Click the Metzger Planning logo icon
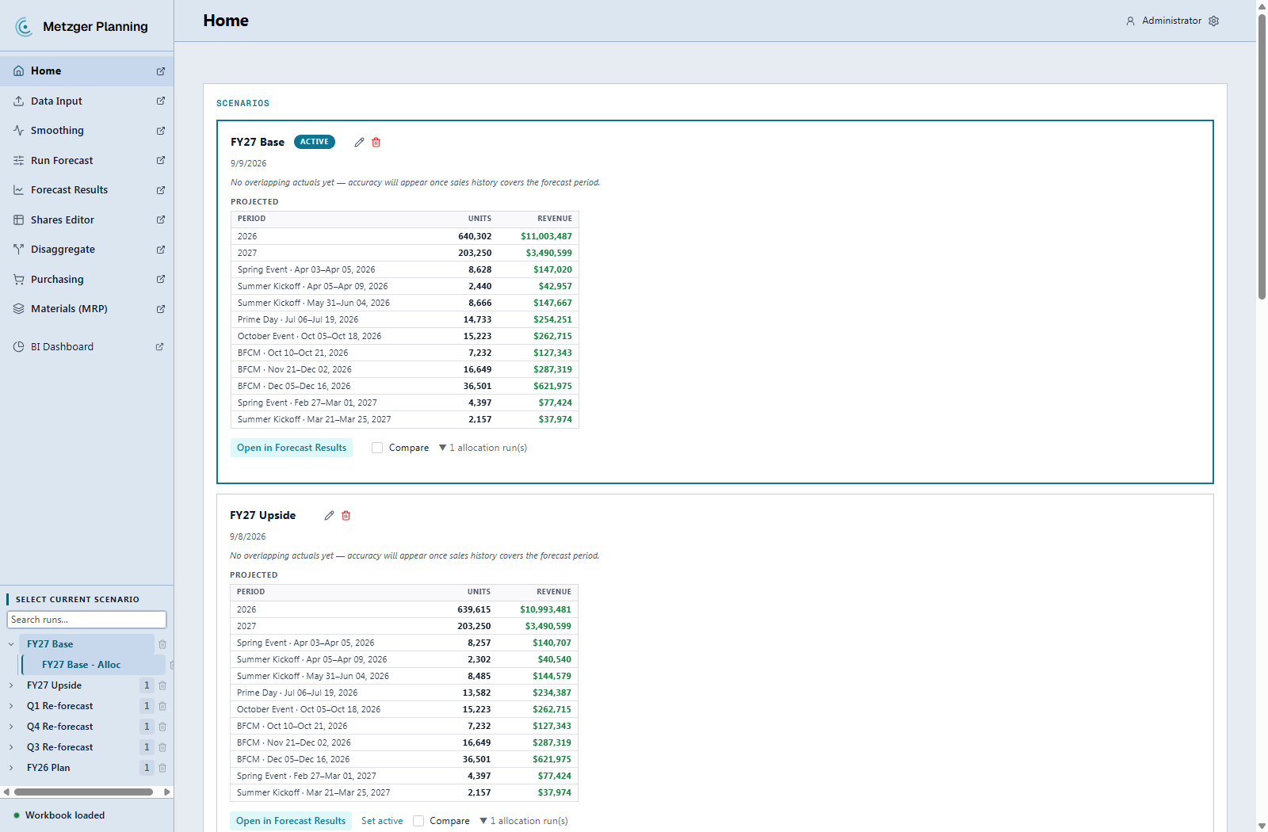 tap(25, 27)
